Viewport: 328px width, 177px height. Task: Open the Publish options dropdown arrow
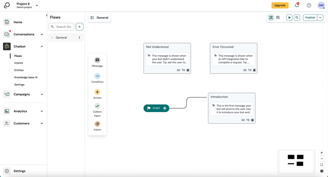click(x=320, y=18)
